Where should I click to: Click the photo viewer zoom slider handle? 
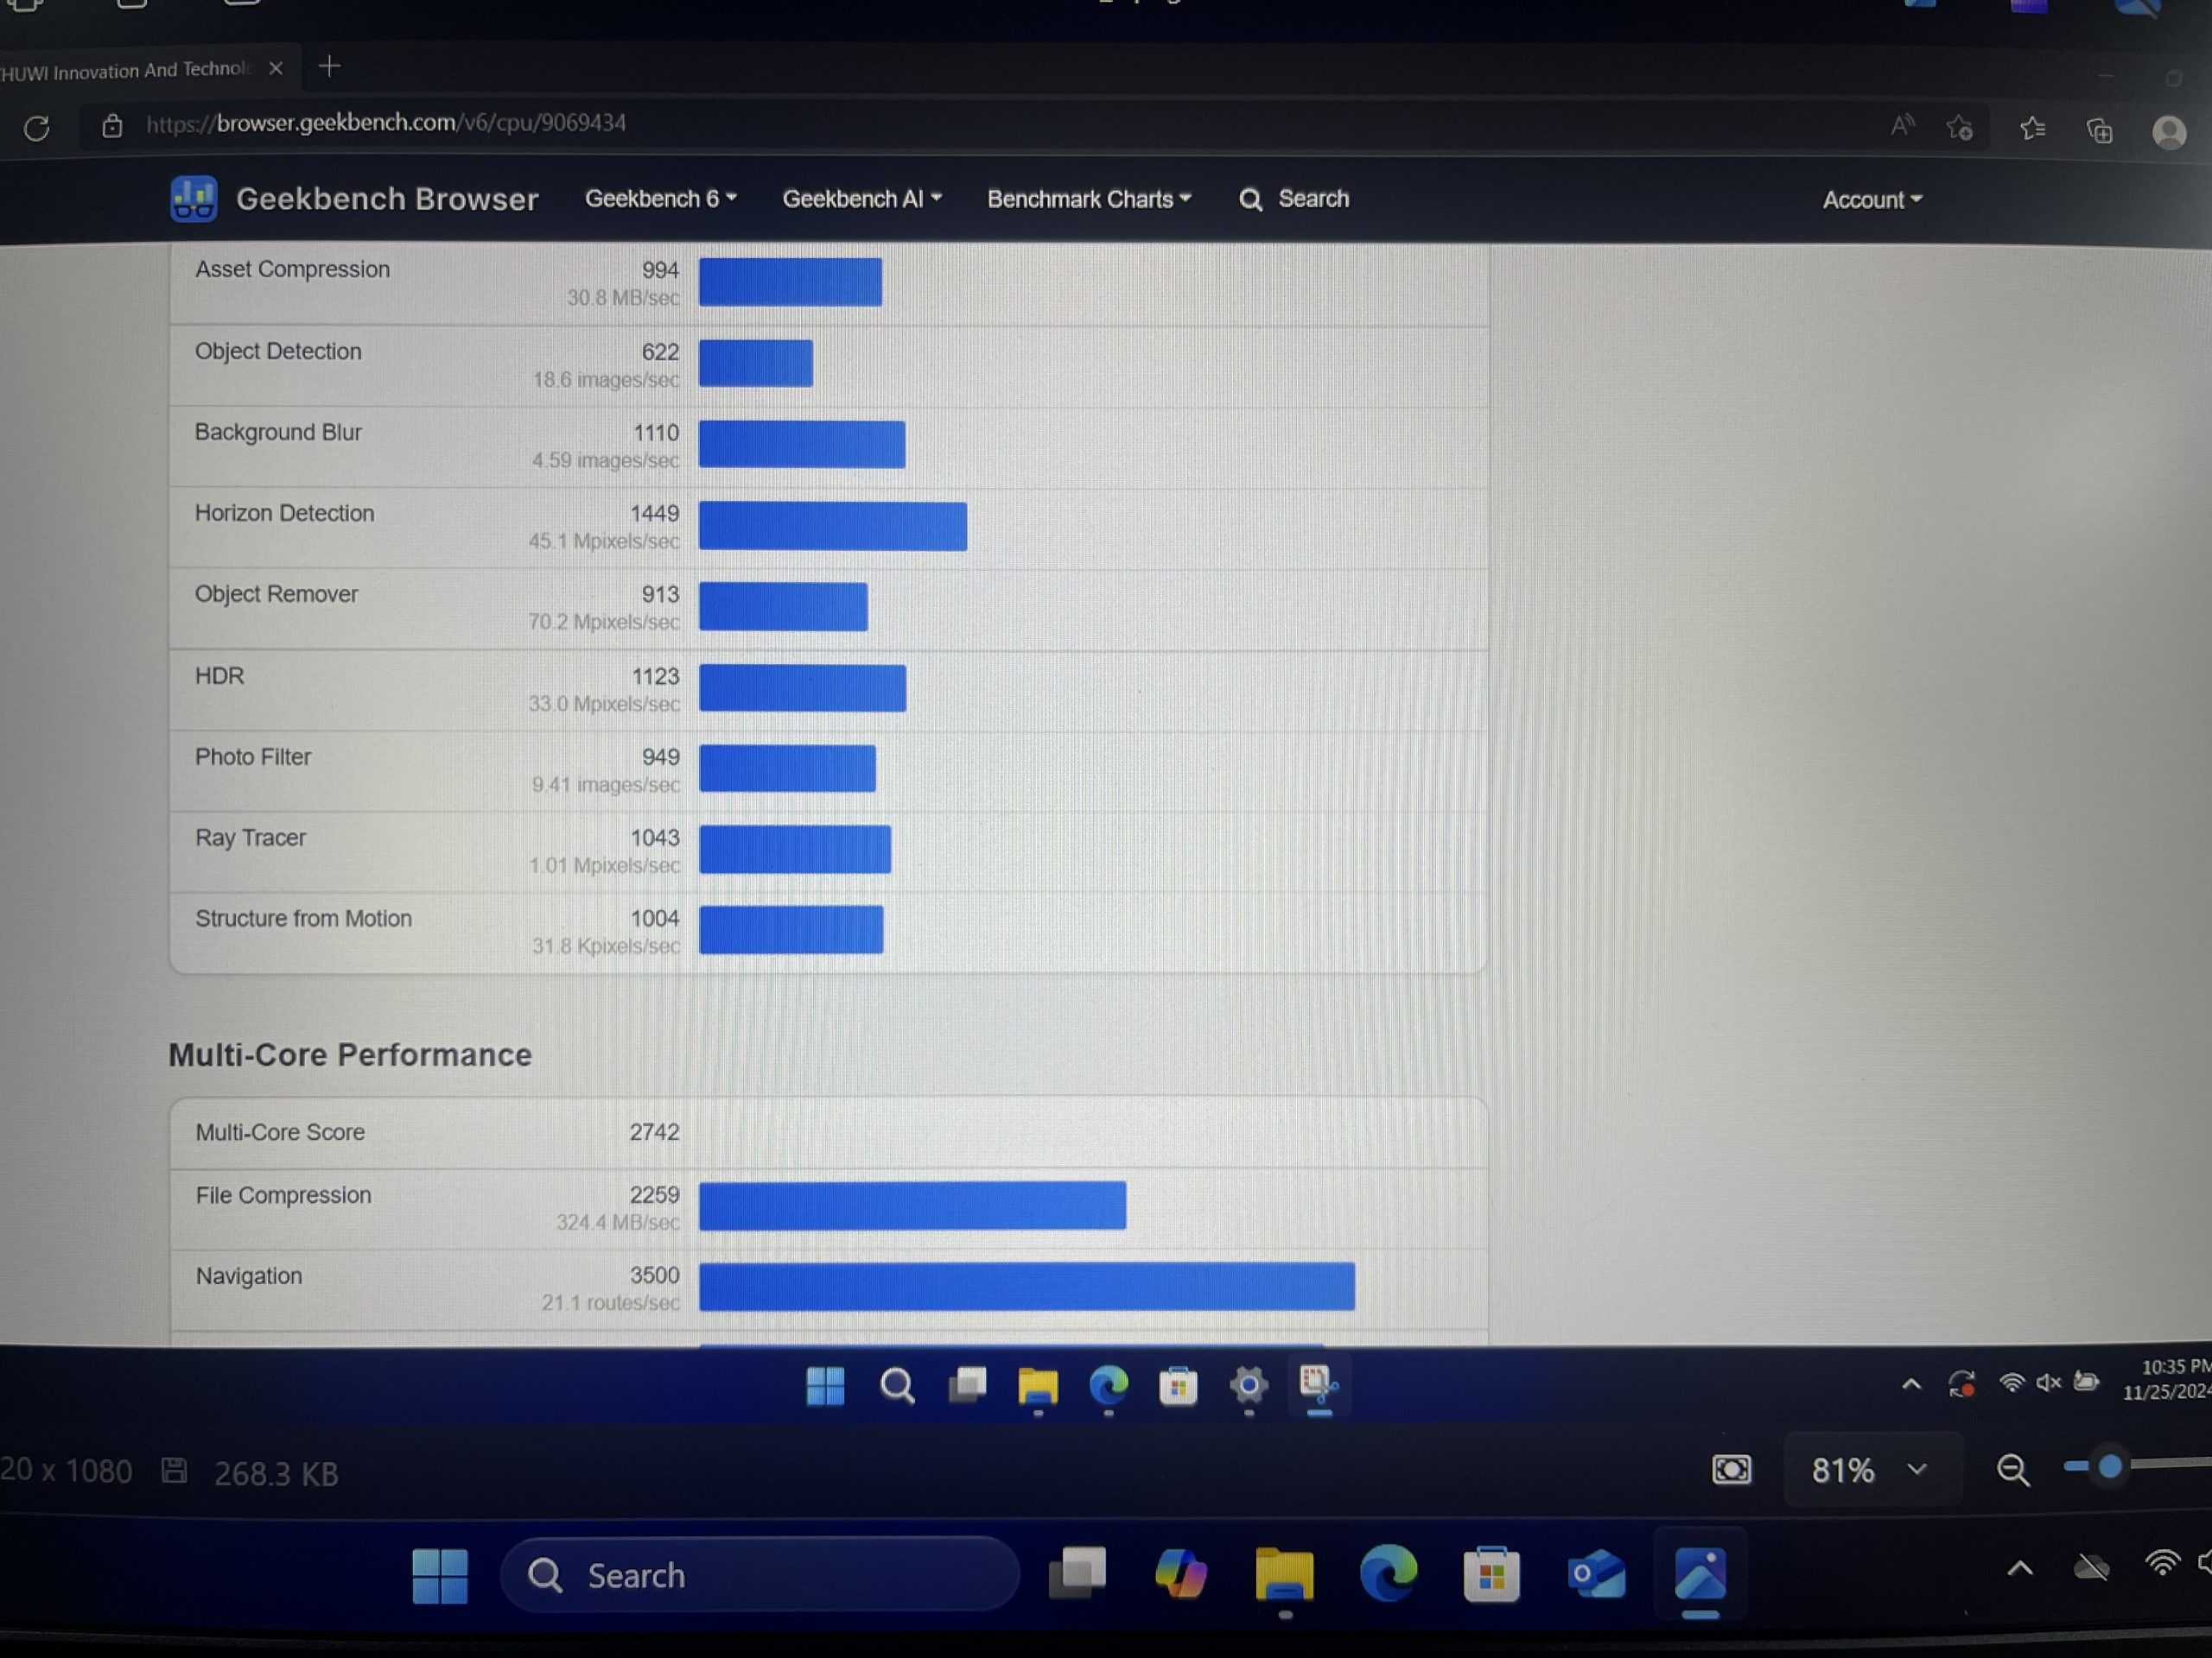point(2110,1466)
